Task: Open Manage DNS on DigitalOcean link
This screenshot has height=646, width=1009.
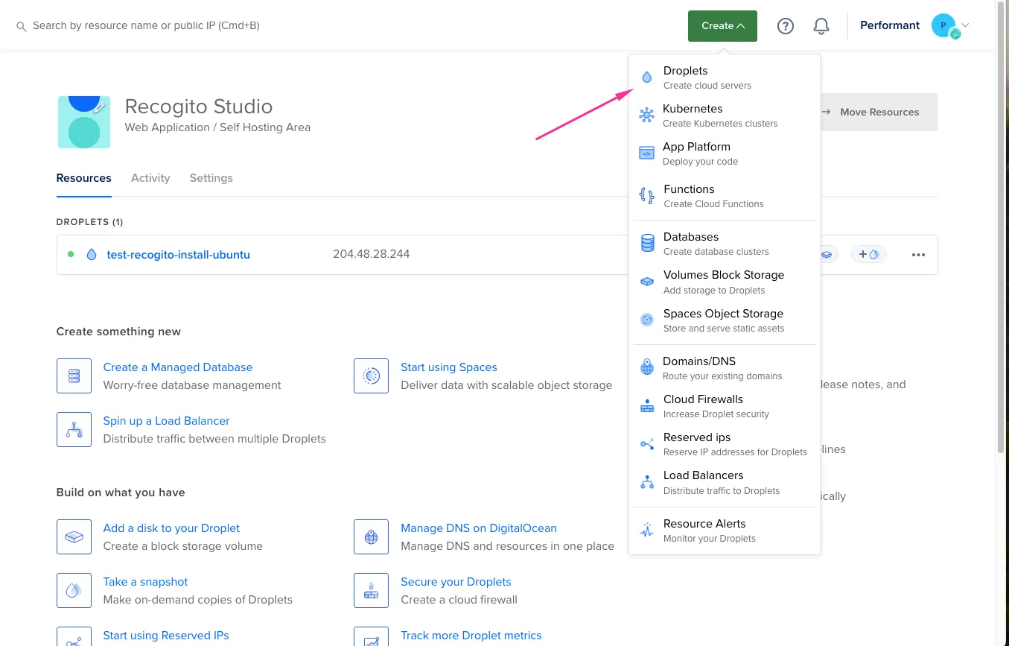Action: coord(479,528)
